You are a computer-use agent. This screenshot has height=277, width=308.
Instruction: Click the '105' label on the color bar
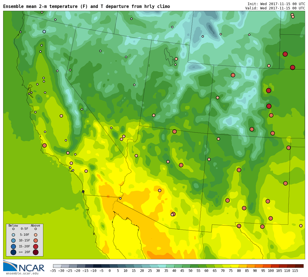279,271
